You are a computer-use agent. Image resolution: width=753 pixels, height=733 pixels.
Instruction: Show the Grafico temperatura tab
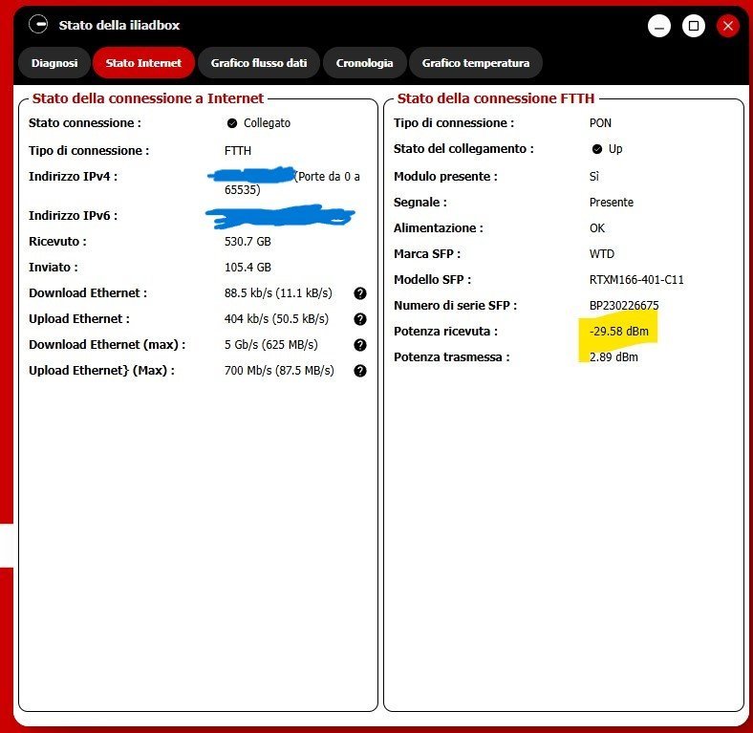point(475,63)
